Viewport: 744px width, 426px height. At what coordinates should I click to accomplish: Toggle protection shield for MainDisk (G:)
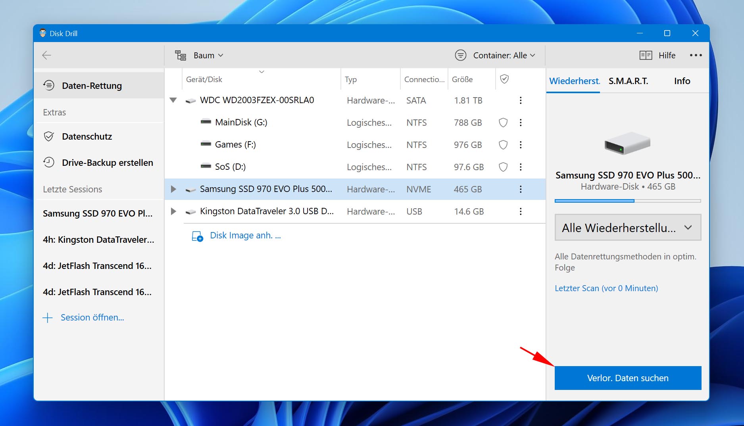tap(503, 123)
